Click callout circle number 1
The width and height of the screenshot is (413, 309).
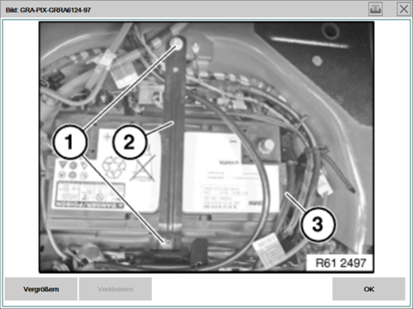[70, 142]
